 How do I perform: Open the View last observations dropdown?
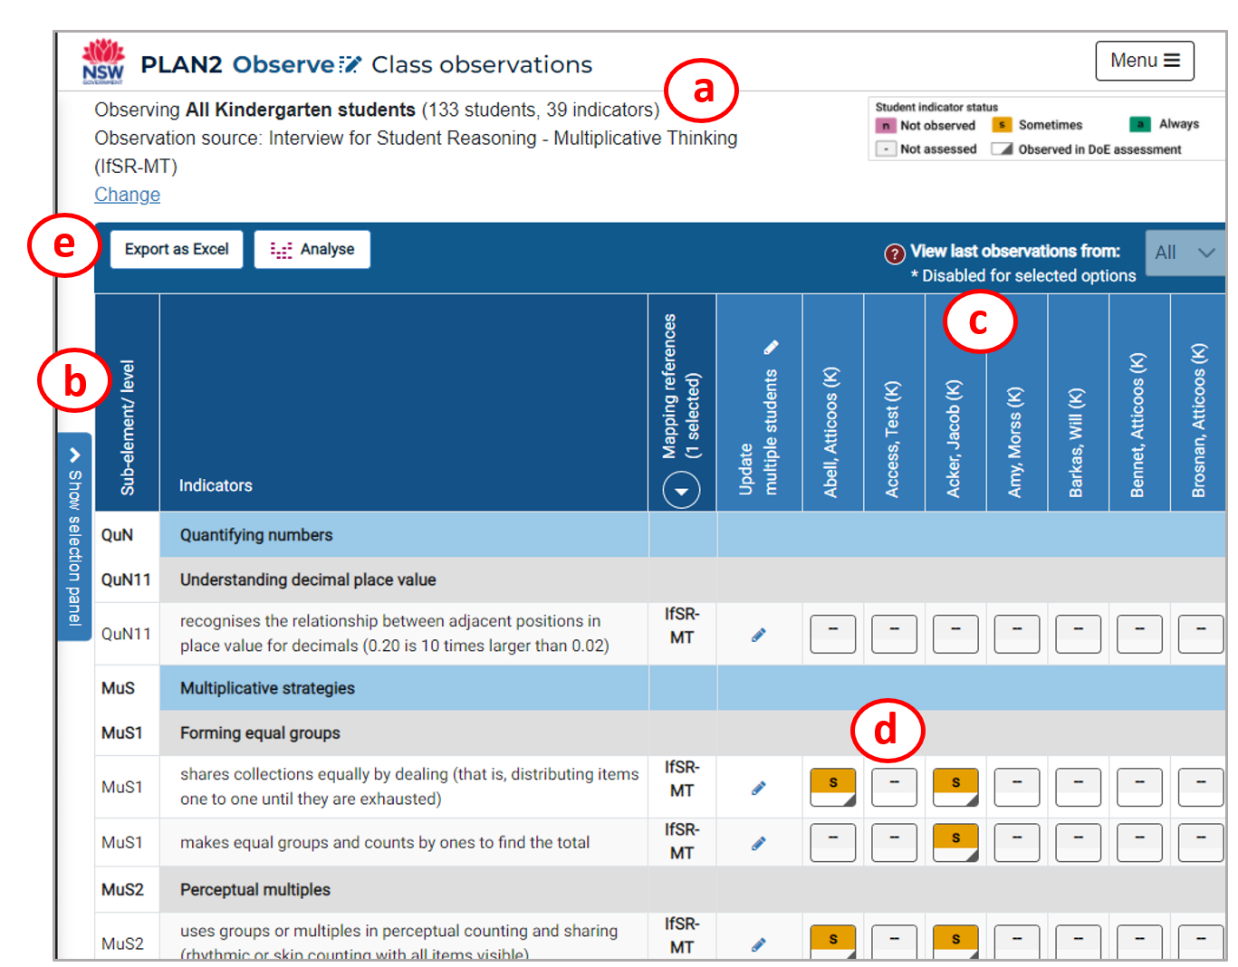[1185, 253]
